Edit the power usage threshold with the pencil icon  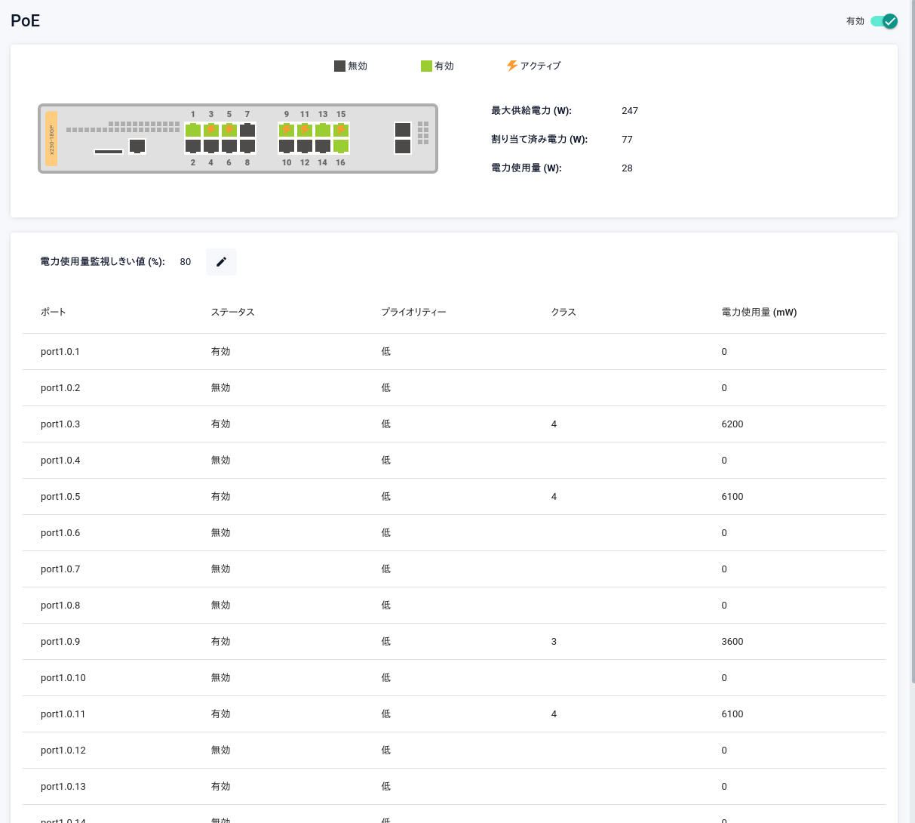coord(221,262)
